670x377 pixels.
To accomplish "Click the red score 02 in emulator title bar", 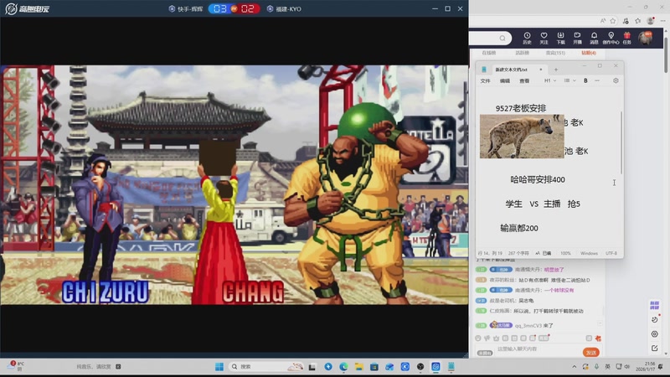I will 248,9.
